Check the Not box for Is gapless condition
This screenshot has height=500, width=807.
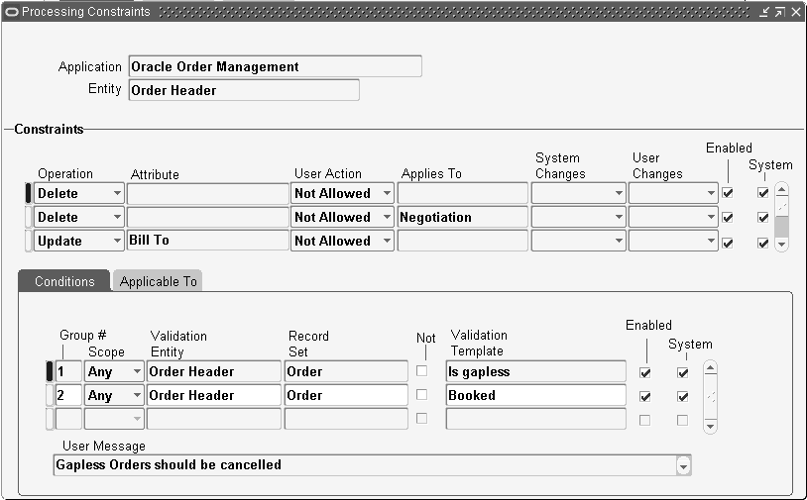pyautogui.click(x=421, y=370)
